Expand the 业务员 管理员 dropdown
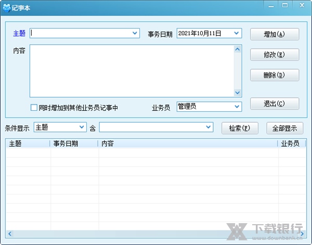Viewport: 312px width, 245px height. pyautogui.click(x=237, y=107)
